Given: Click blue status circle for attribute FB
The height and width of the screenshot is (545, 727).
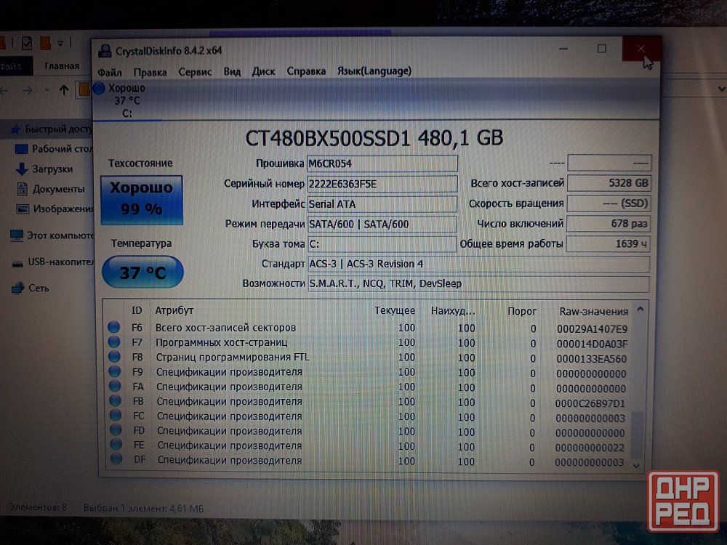Looking at the screenshot, I should 114,401.
